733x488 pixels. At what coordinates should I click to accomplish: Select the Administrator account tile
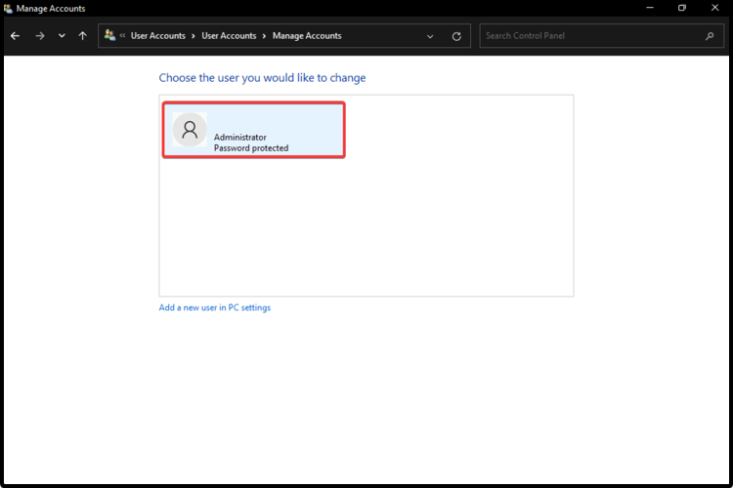click(x=253, y=131)
